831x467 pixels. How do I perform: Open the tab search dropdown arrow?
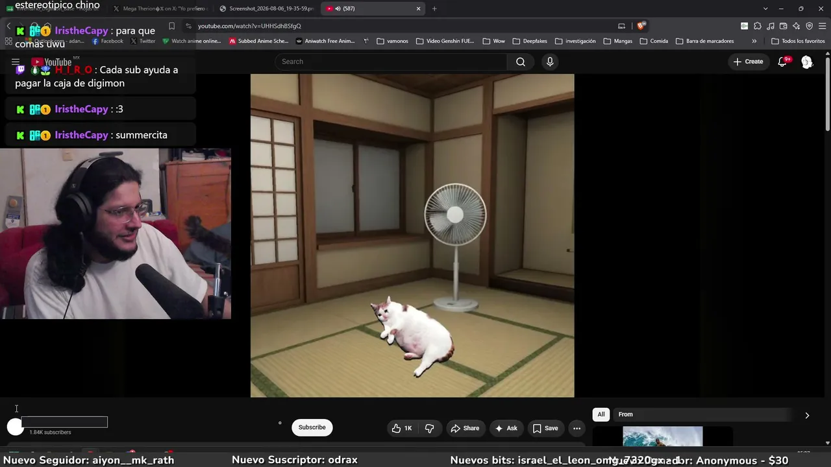click(x=765, y=8)
